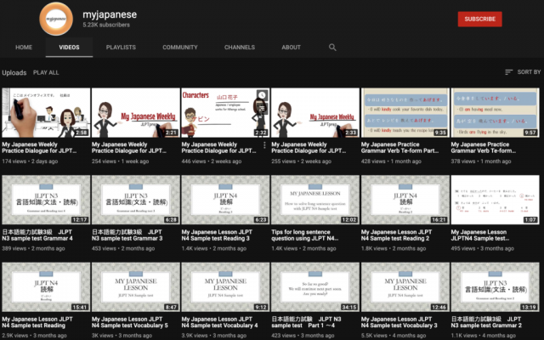The image size is (544, 340).
Task: Go to the Channels tab
Action: coord(240,48)
